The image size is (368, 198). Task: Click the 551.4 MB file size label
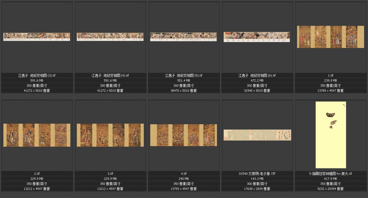[183, 80]
